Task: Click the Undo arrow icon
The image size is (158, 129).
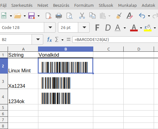Action: pos(142,16)
